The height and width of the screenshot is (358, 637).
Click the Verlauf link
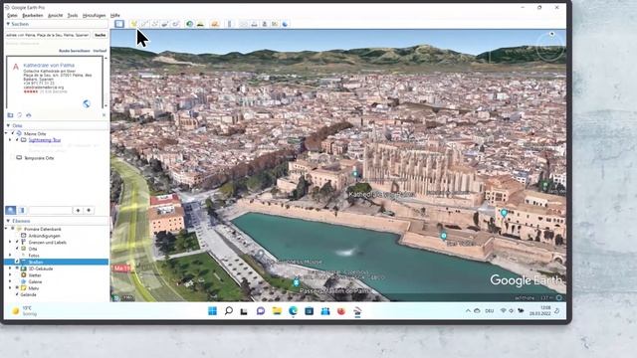100,51
